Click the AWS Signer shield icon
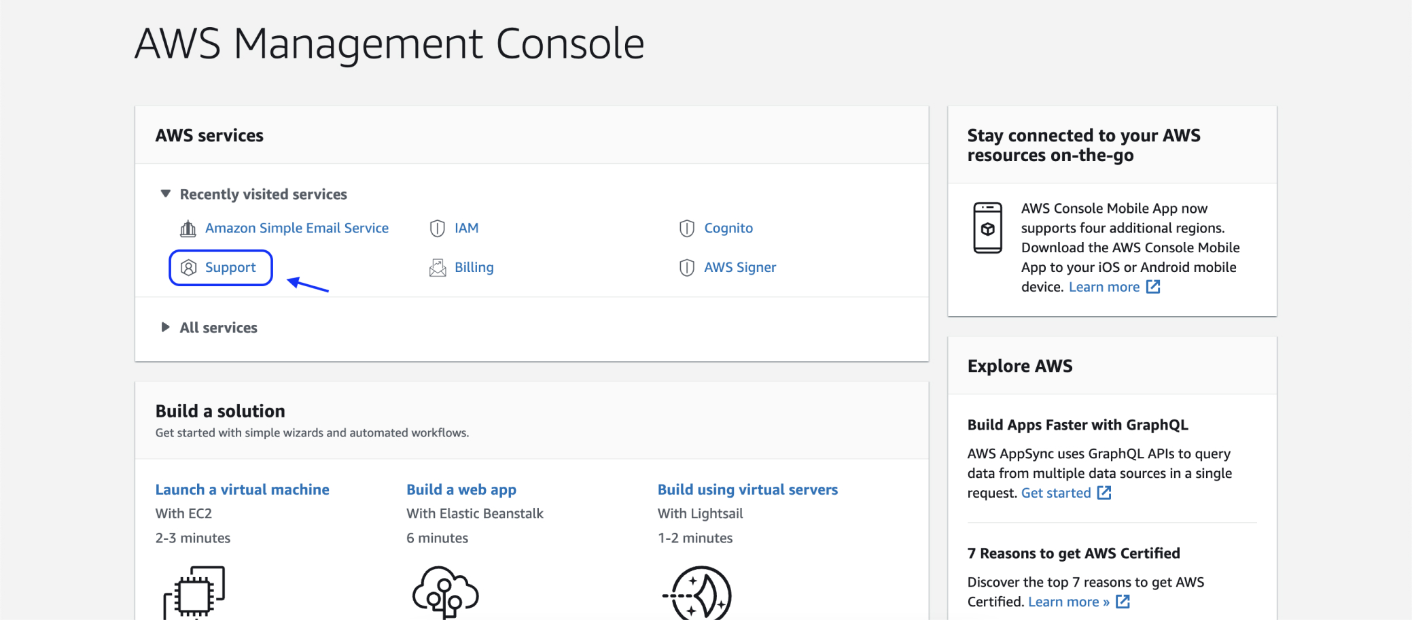The image size is (1412, 620). [686, 267]
